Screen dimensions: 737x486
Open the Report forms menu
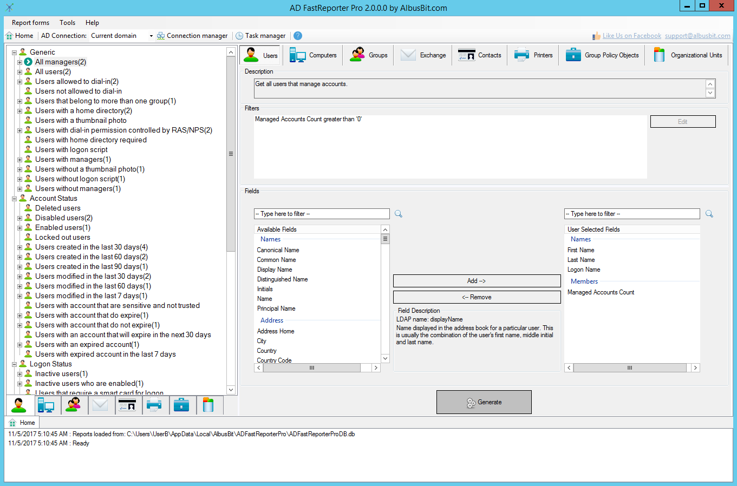[x=30, y=23]
